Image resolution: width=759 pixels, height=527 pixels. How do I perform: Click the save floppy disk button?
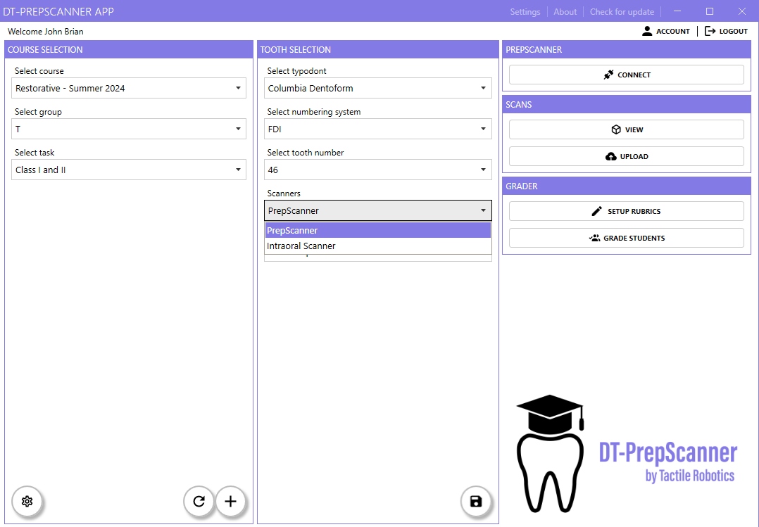476,502
